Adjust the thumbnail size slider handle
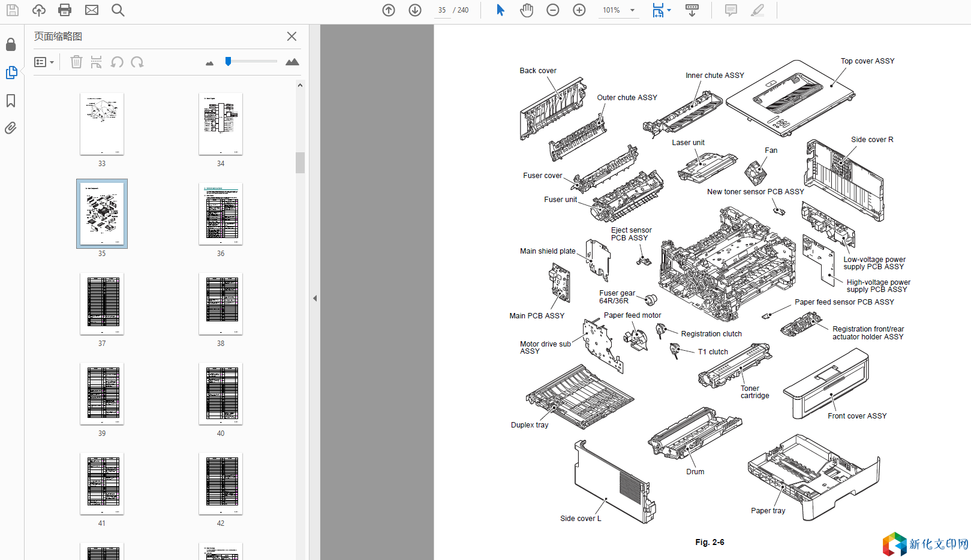The width and height of the screenshot is (971, 560). click(x=228, y=61)
